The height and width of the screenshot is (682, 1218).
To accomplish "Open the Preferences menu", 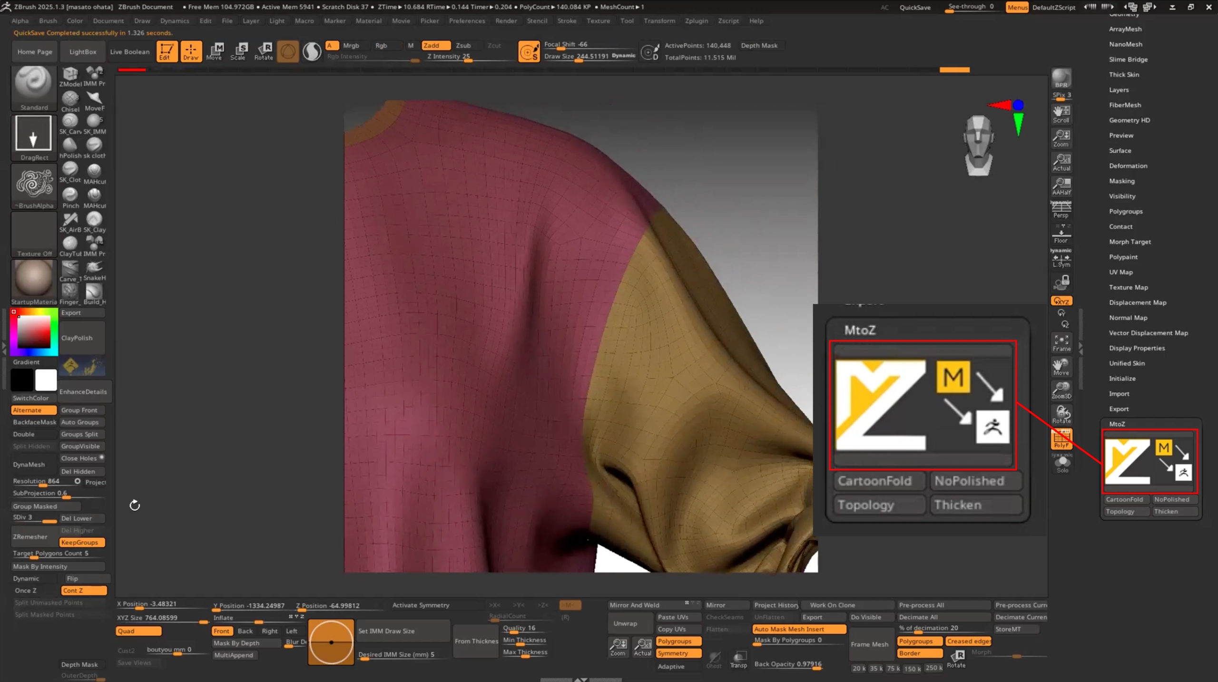I will (x=467, y=21).
